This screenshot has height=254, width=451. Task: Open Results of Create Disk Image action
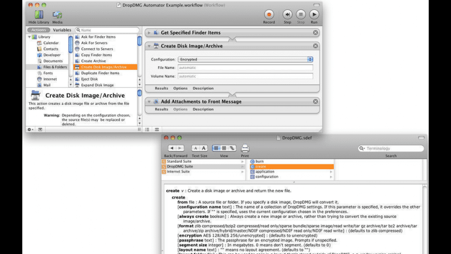click(x=161, y=88)
